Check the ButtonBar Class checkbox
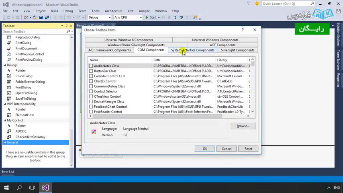This screenshot has height=193, width=343. coord(91,71)
